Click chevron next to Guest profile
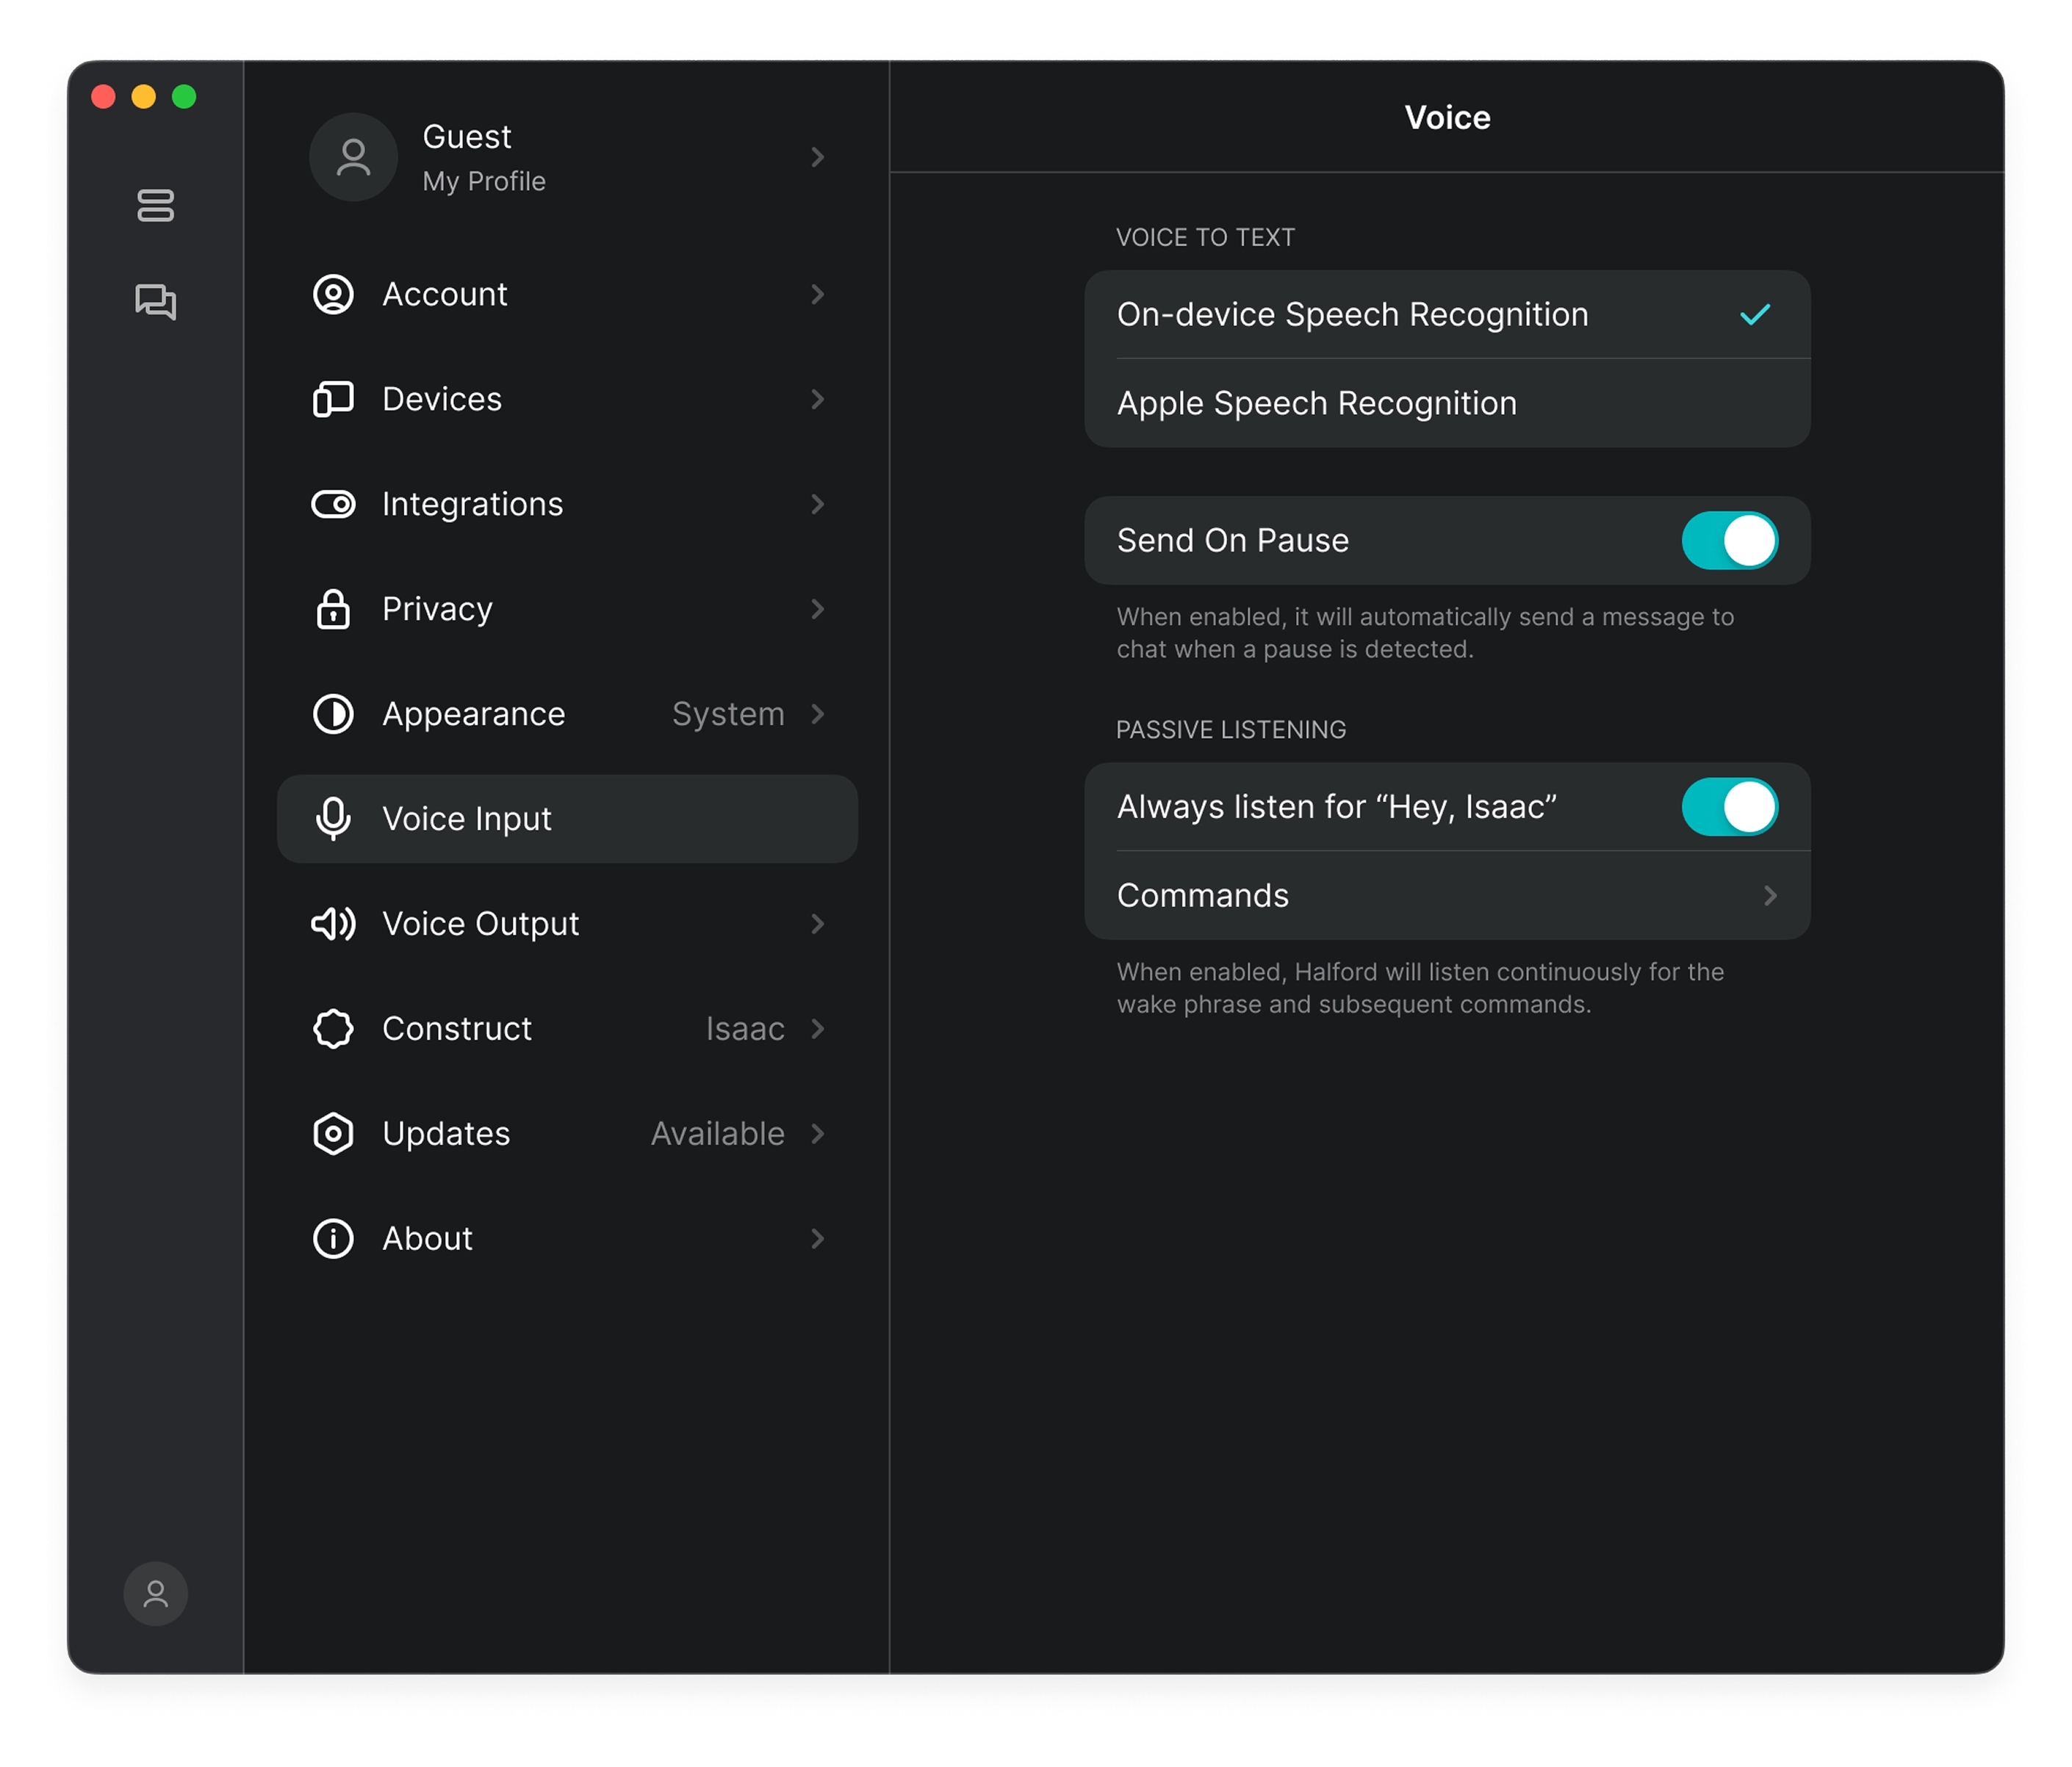Screen dimensions: 2072x1767 tap(817, 157)
